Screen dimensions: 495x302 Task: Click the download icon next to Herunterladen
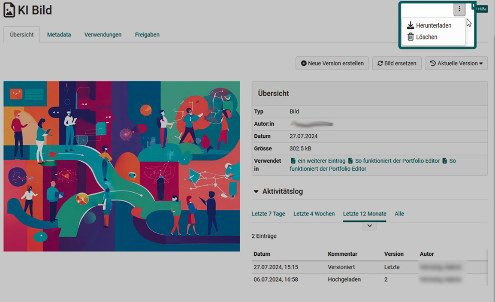point(410,25)
